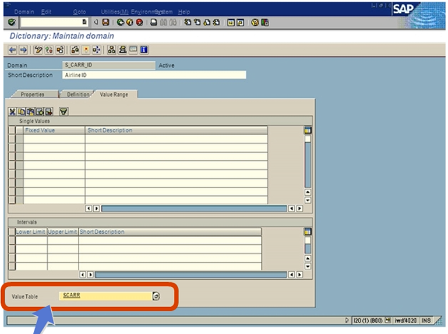Click the Short Description field containing Airline ID
Image resolution: width=448 pixels, height=334 pixels.
click(x=153, y=75)
